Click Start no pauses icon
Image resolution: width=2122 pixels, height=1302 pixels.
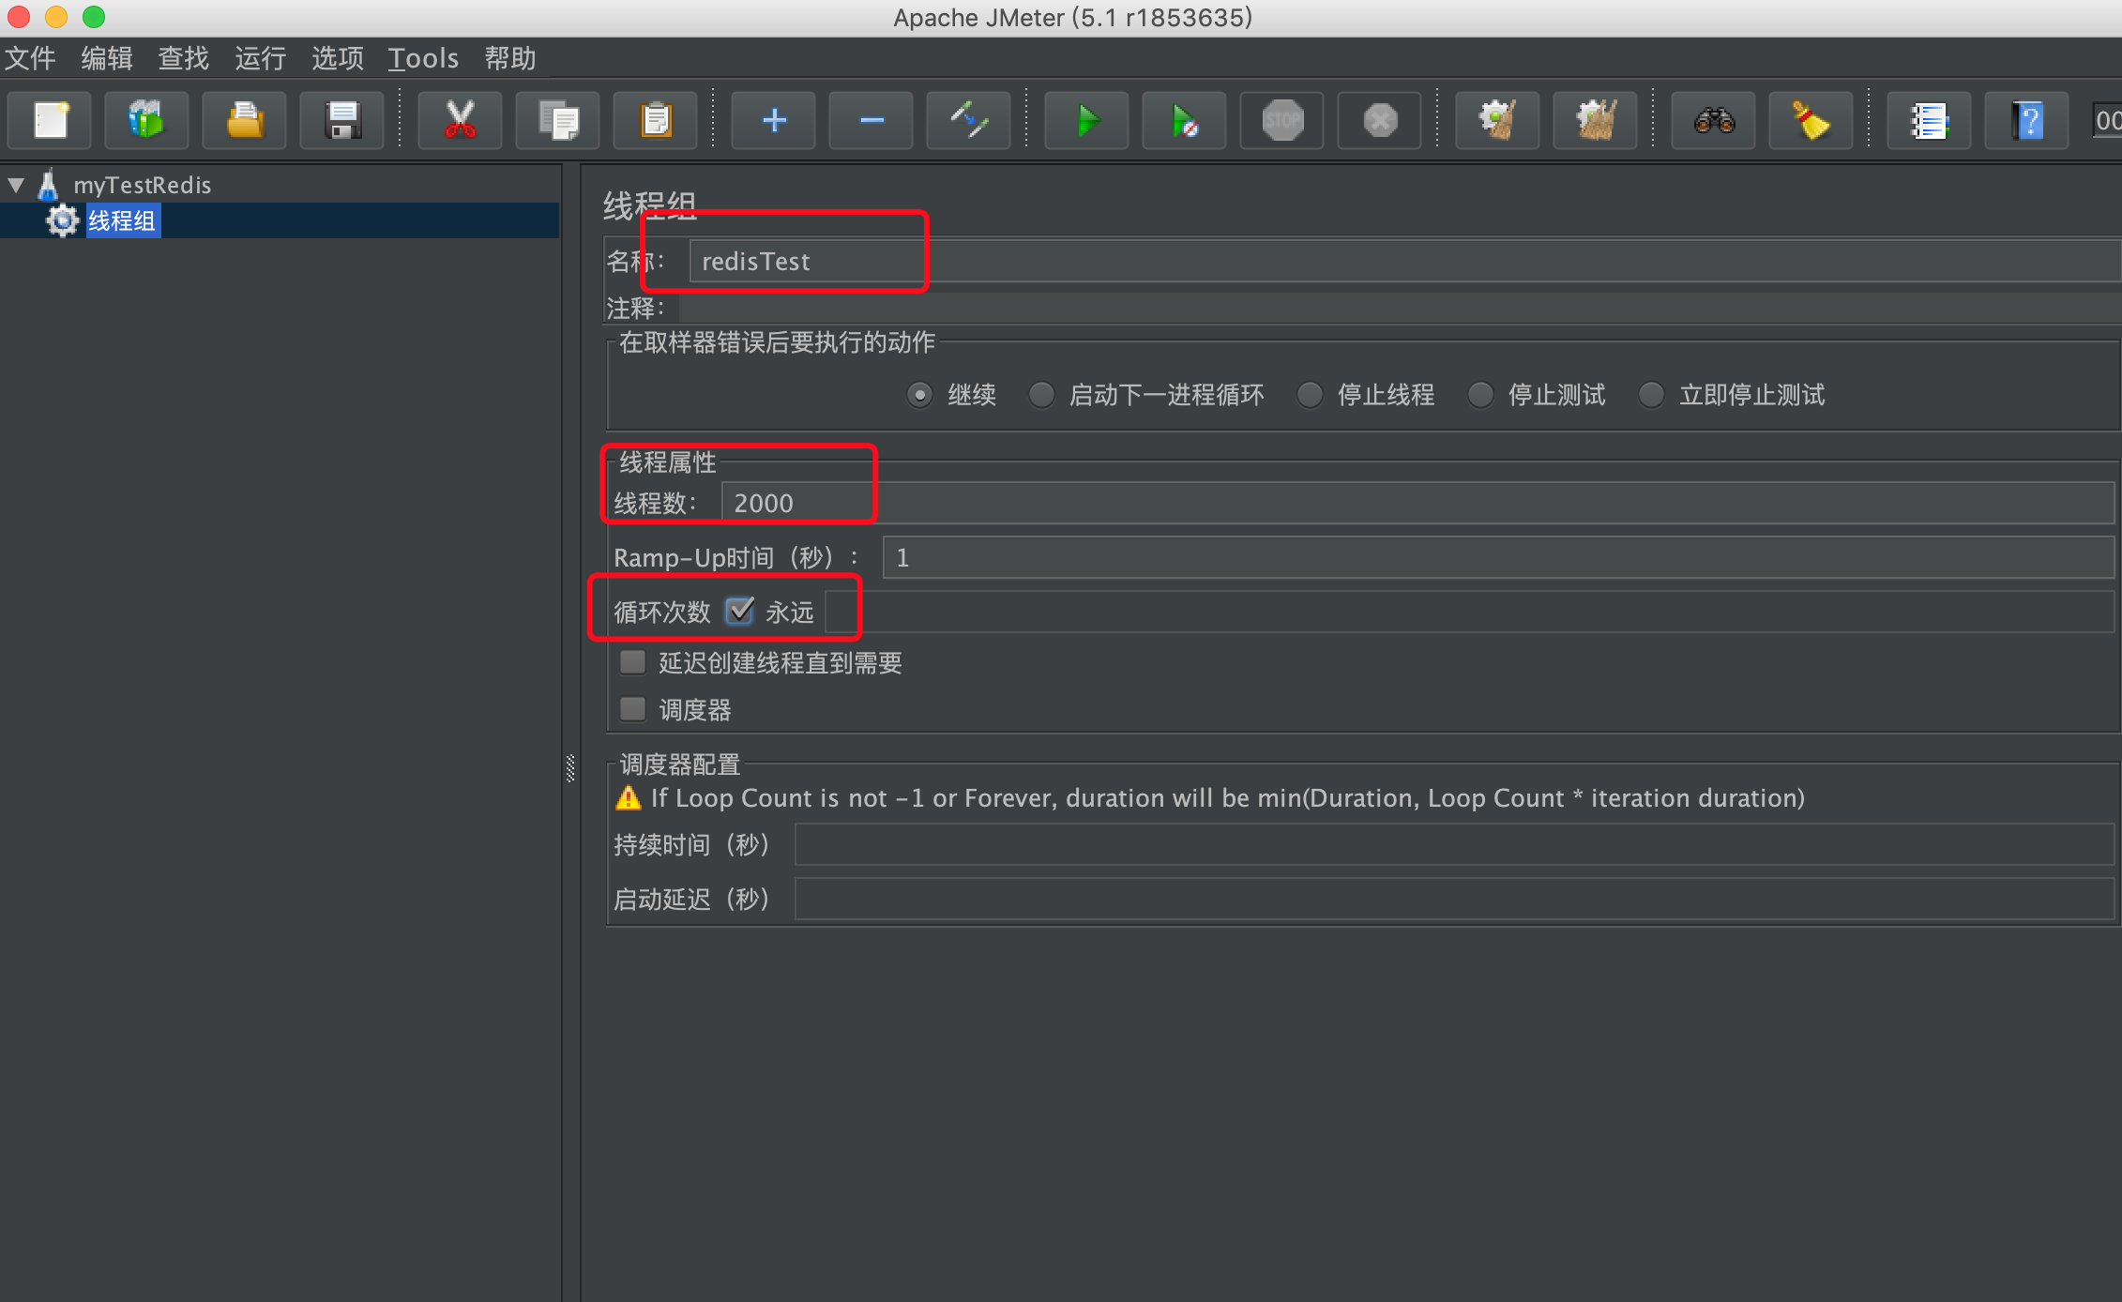click(x=1184, y=121)
